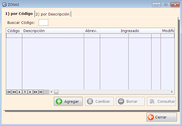Viewport: 182px width, 126px height.
Task: Click the Código column header
Action: pyautogui.click(x=14, y=31)
